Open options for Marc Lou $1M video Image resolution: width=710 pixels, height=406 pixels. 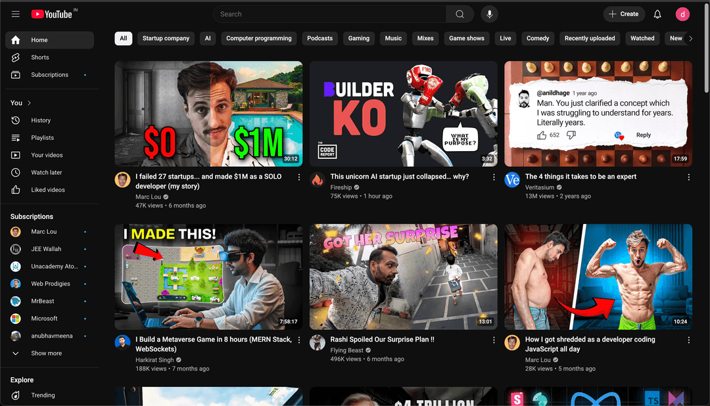299,177
